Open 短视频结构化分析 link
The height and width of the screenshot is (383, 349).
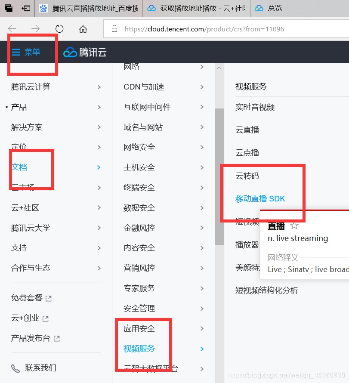(267, 290)
